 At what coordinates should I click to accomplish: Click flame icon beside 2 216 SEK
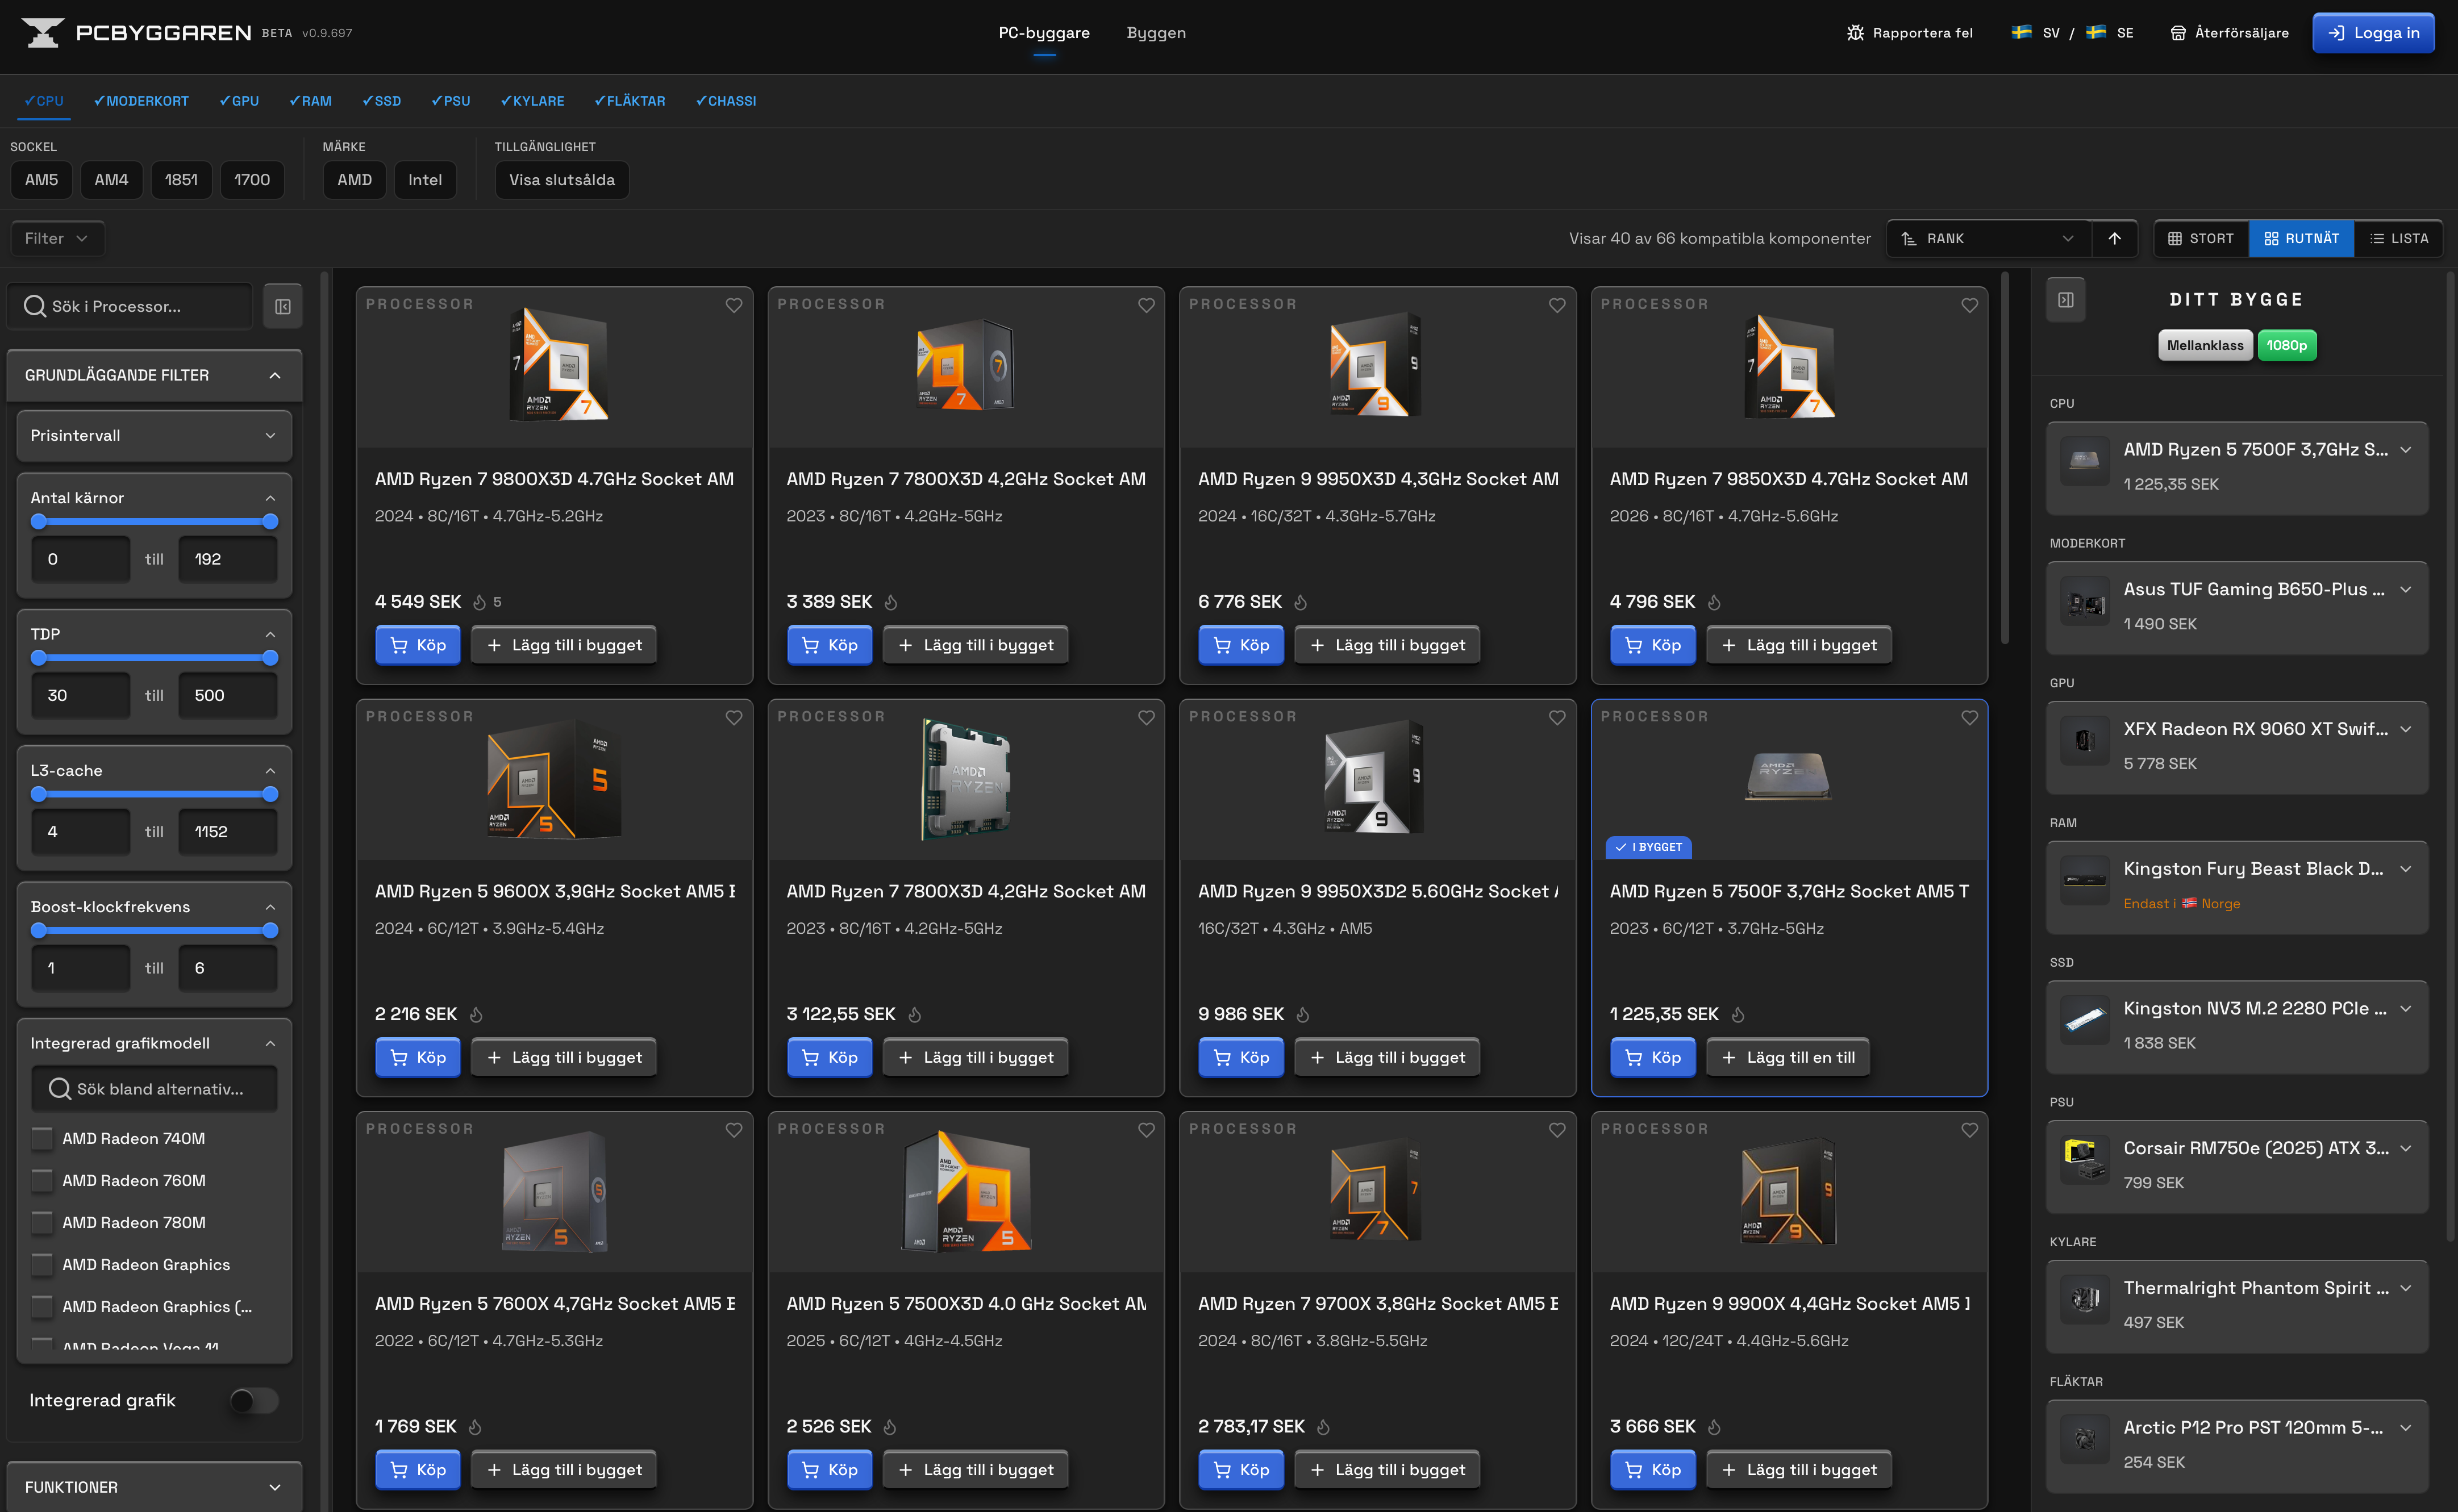point(476,1015)
